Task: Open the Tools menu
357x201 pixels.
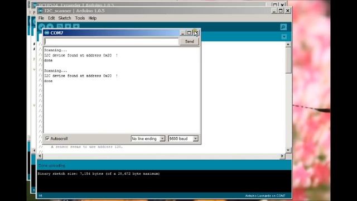Action: coord(80,18)
